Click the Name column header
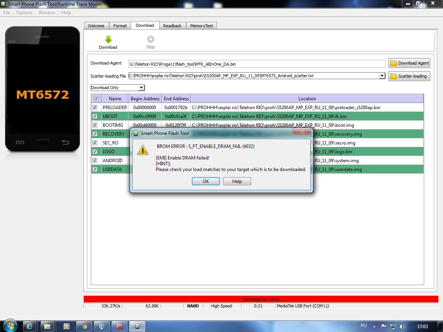Screen dimensions: 443x332 pyautogui.click(x=115, y=98)
